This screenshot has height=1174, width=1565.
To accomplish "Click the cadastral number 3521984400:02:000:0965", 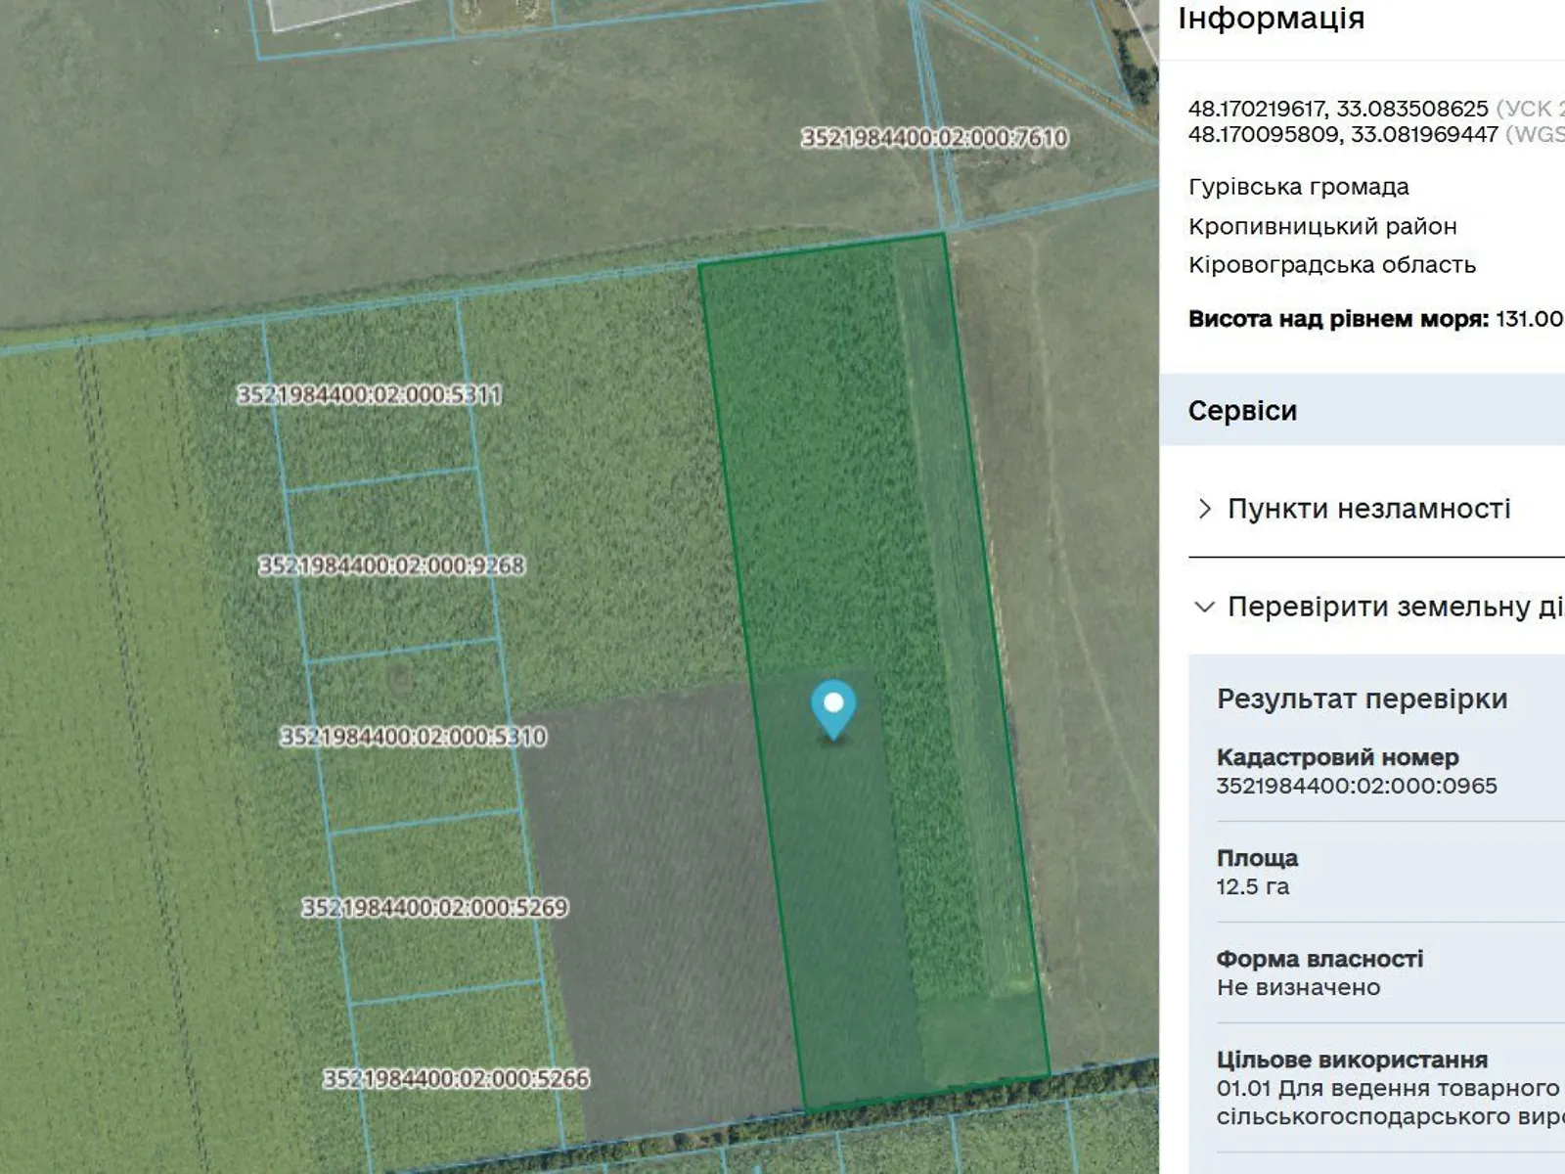I will click(1356, 786).
